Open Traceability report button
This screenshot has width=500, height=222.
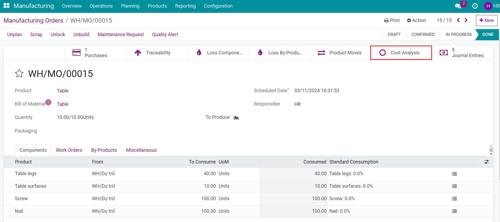tap(157, 53)
